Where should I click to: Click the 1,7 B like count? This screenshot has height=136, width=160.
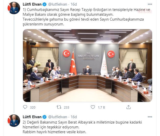[x=101, y=108]
